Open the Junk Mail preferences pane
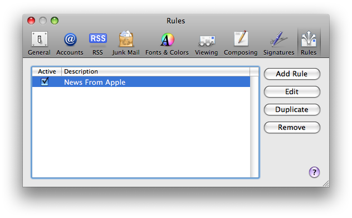The width and height of the screenshot is (352, 218). pyautogui.click(x=126, y=43)
